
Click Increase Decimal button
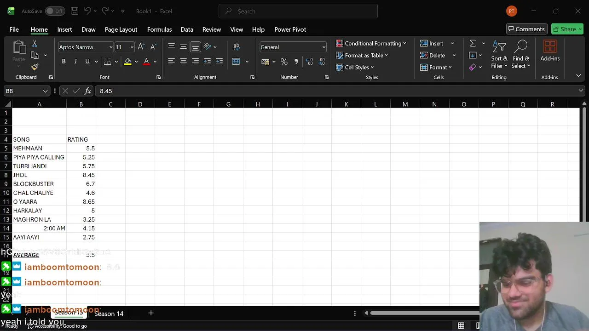[309, 62]
